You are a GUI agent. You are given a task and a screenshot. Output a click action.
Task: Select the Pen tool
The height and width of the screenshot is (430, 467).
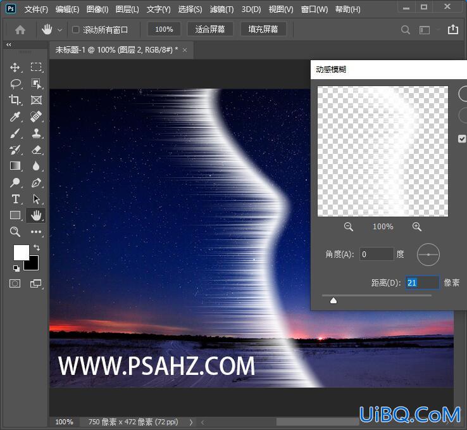[36, 182]
